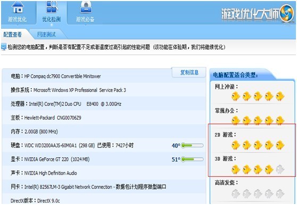
Task: Click the fifth fish under 网上冲浪
Action: pos(280,96)
